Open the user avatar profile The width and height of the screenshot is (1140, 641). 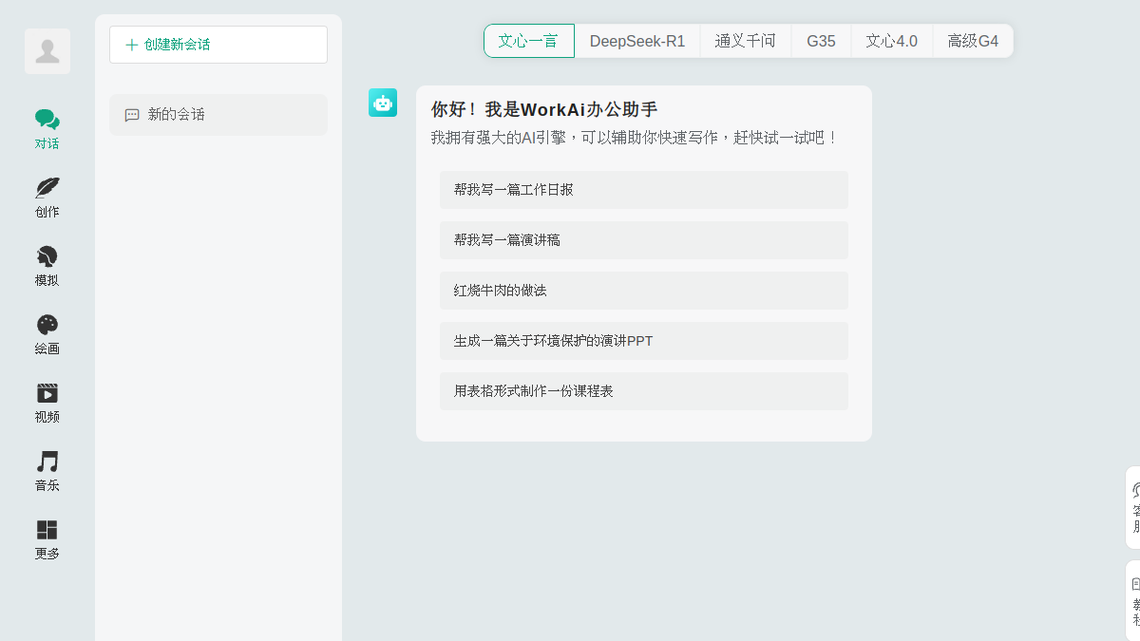47,51
